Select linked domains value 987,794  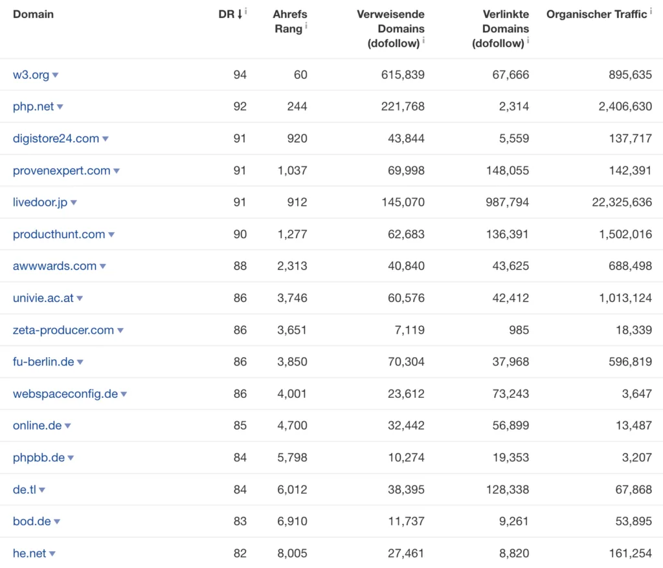(507, 202)
